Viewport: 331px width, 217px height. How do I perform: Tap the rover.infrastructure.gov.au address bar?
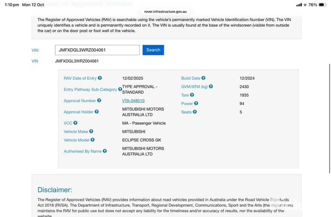click(x=165, y=12)
